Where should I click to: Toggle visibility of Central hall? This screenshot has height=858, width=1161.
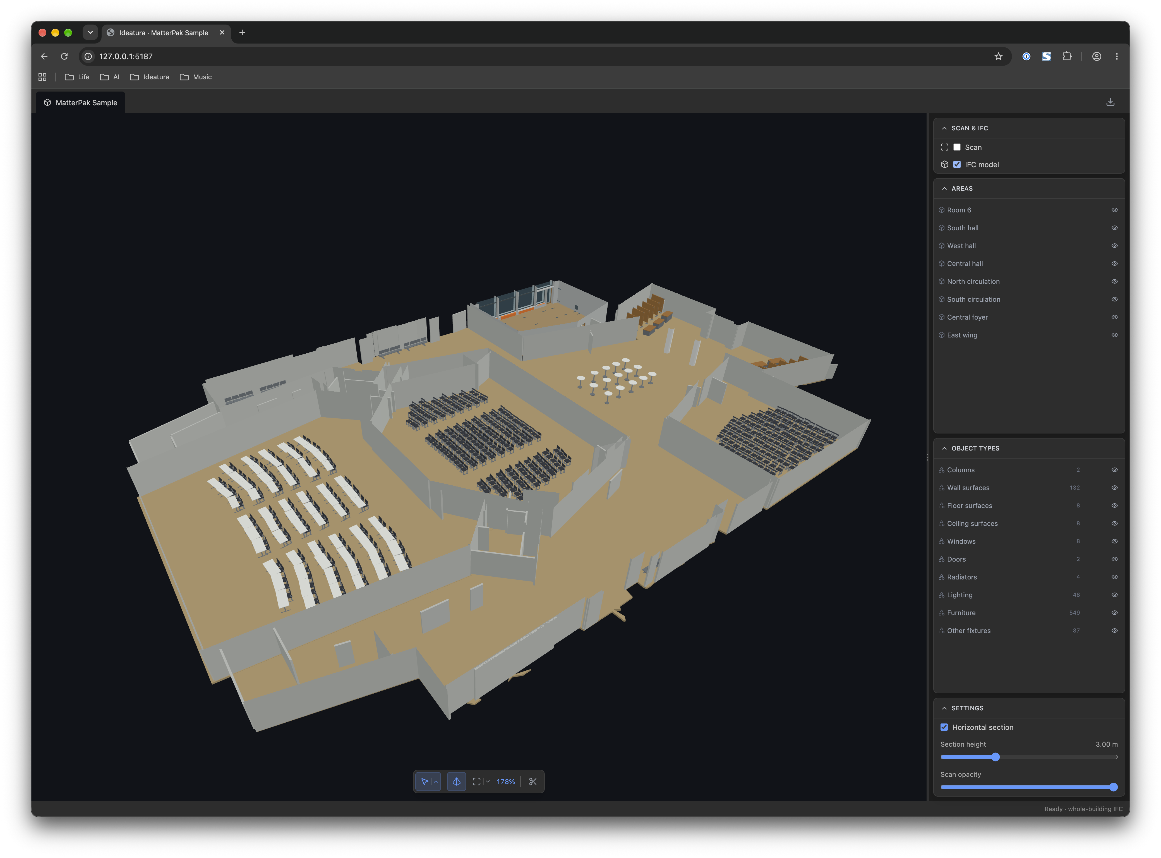tap(1114, 264)
